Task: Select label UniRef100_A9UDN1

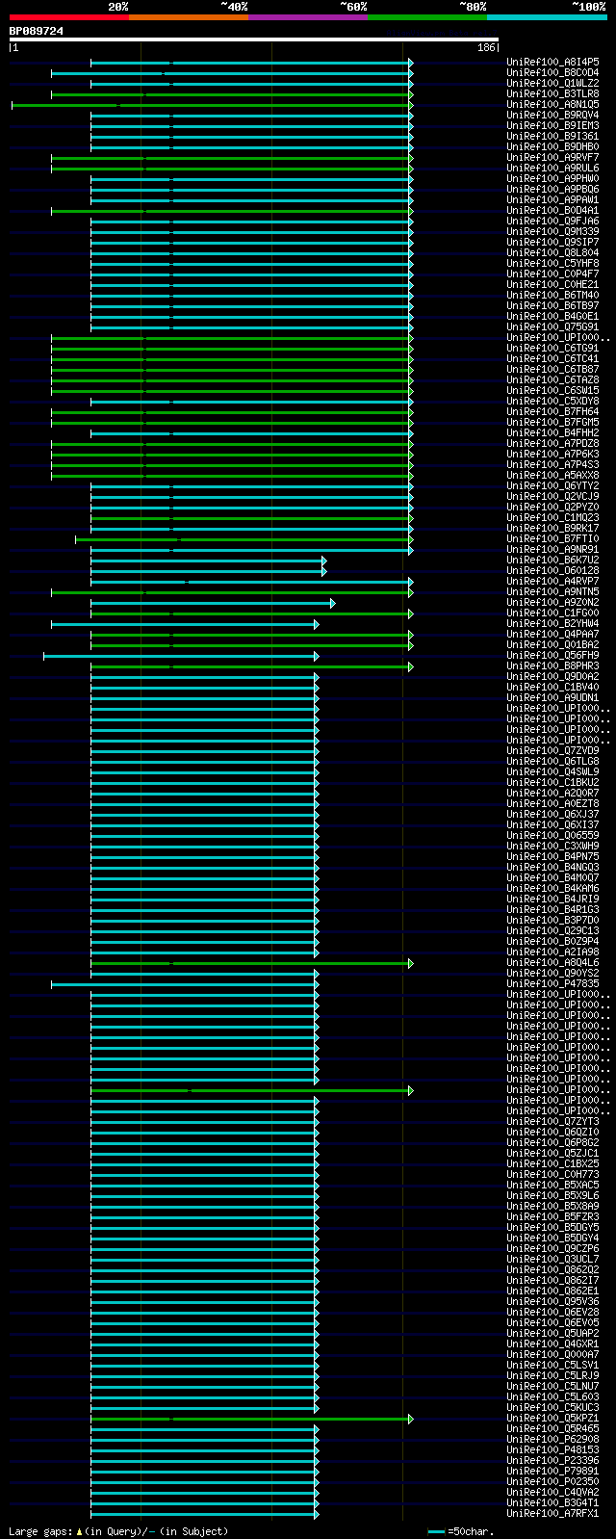Action: (552, 697)
